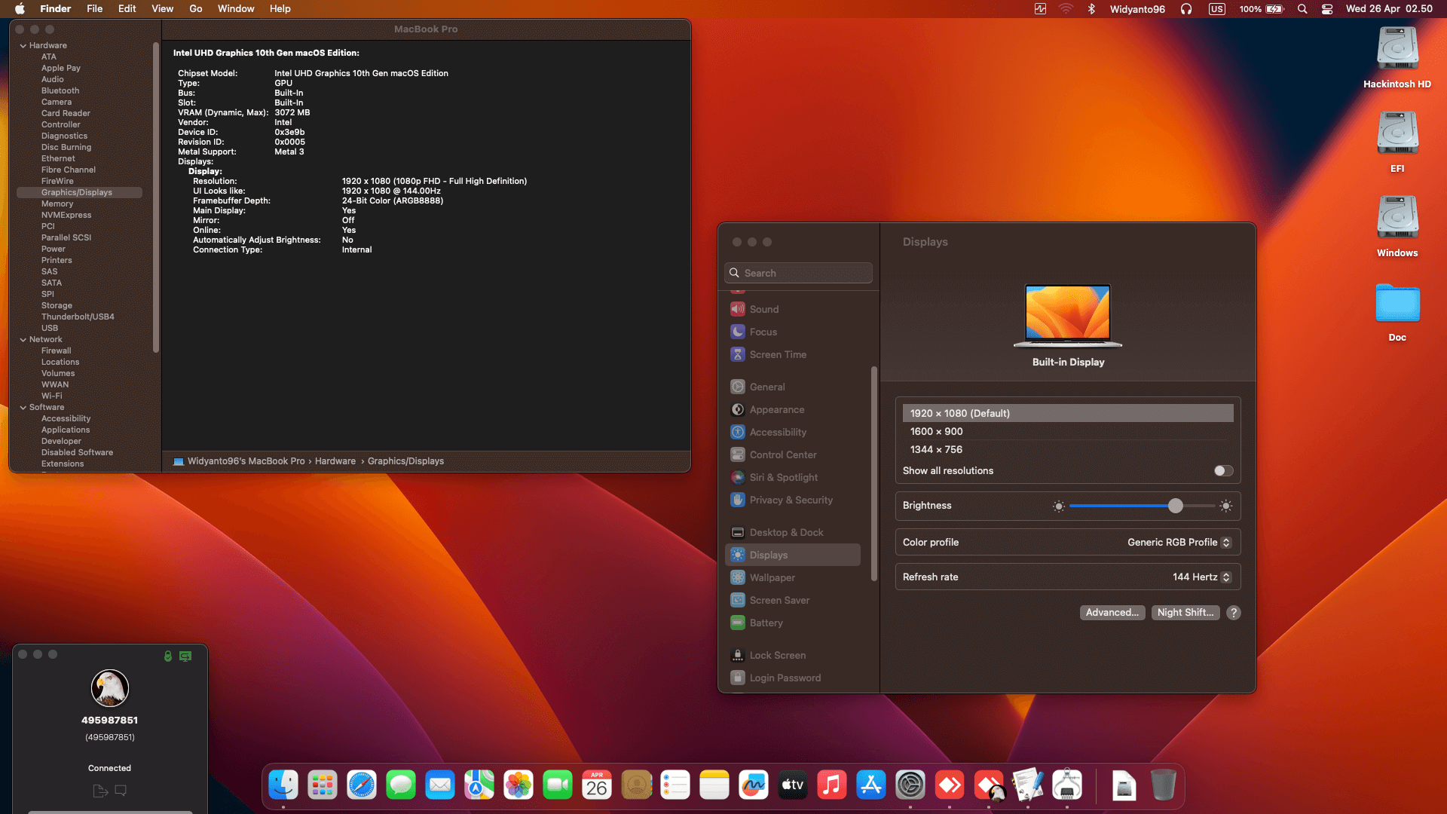Open Photos app in the Dock
Viewport: 1447px width, 814px height.
pos(519,785)
